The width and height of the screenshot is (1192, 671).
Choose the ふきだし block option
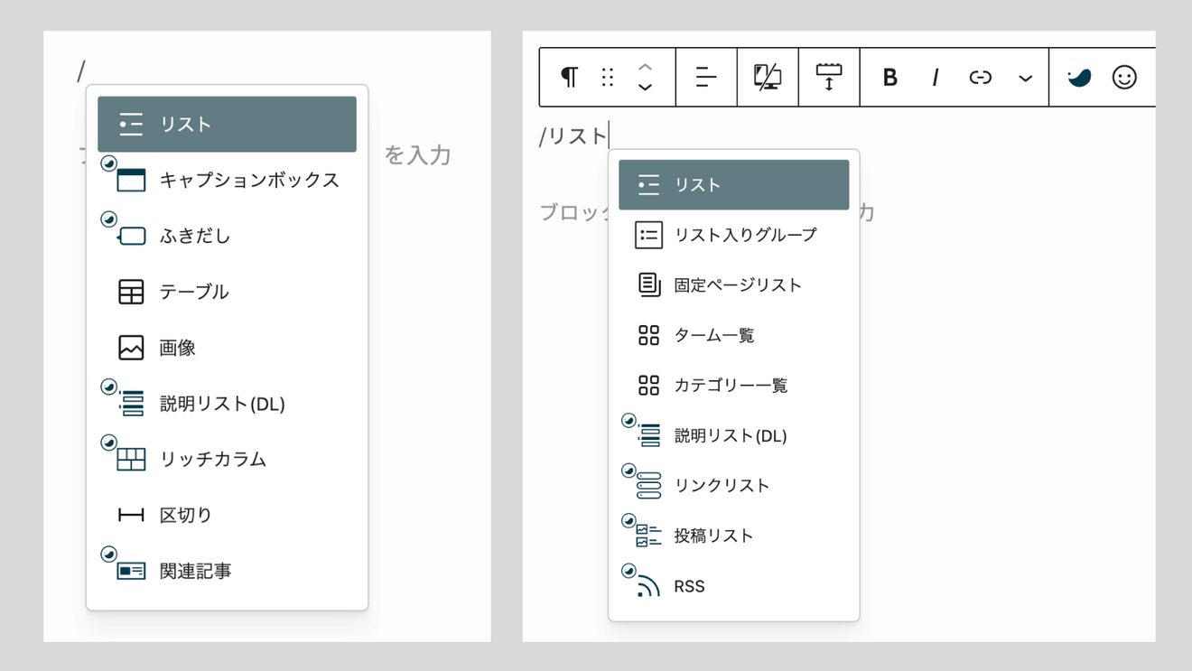click(227, 236)
